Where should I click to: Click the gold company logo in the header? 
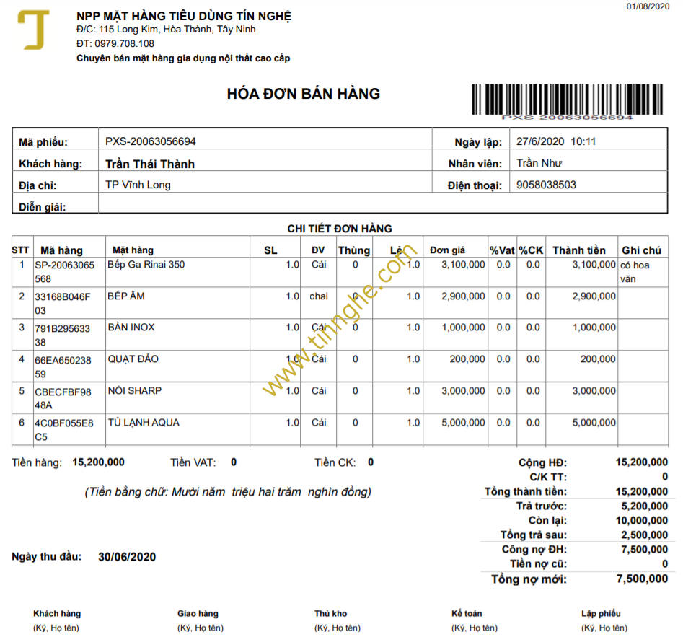click(x=33, y=30)
